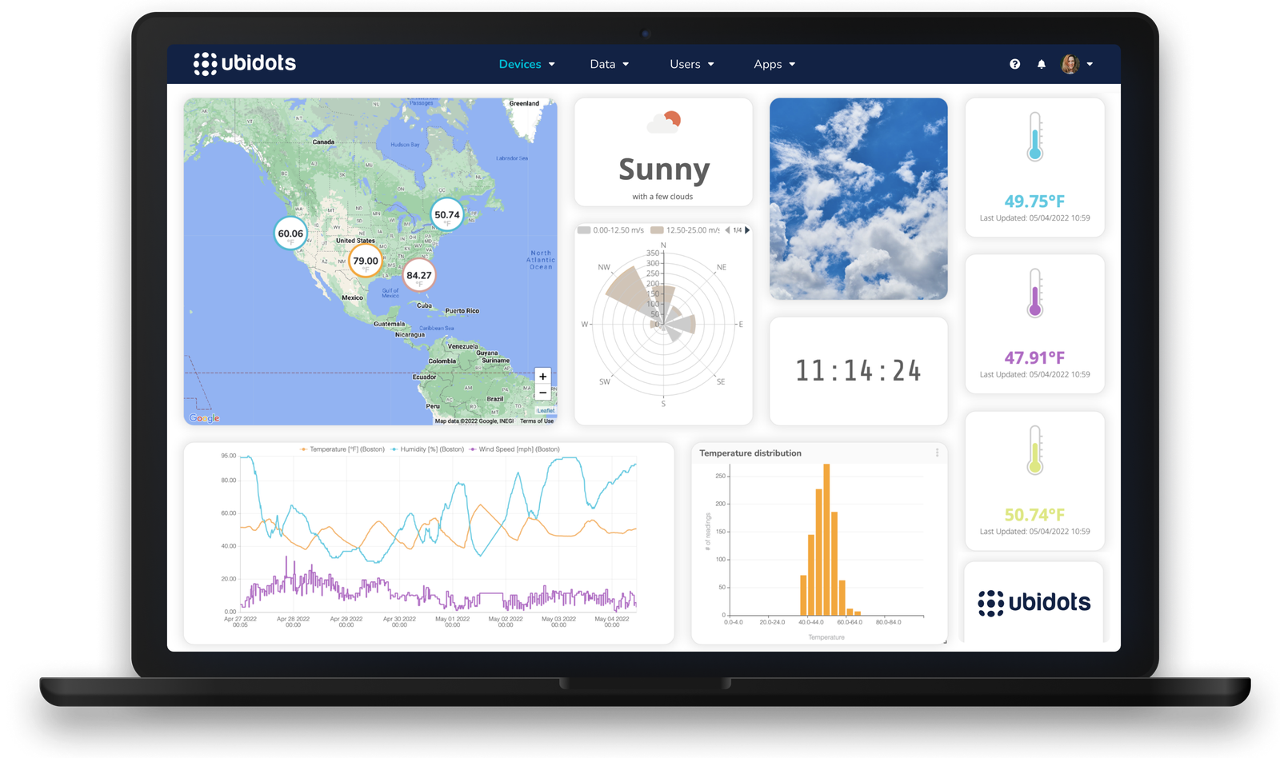The width and height of the screenshot is (1280, 758).
Task: Select the 79.00°F marker on the map
Action: coord(364,260)
